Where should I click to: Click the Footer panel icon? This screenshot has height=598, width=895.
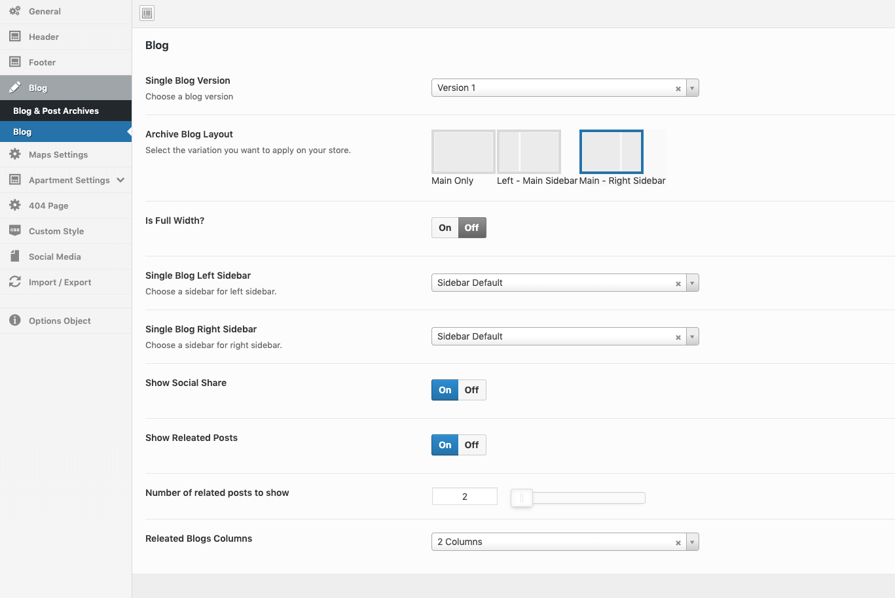click(x=14, y=62)
